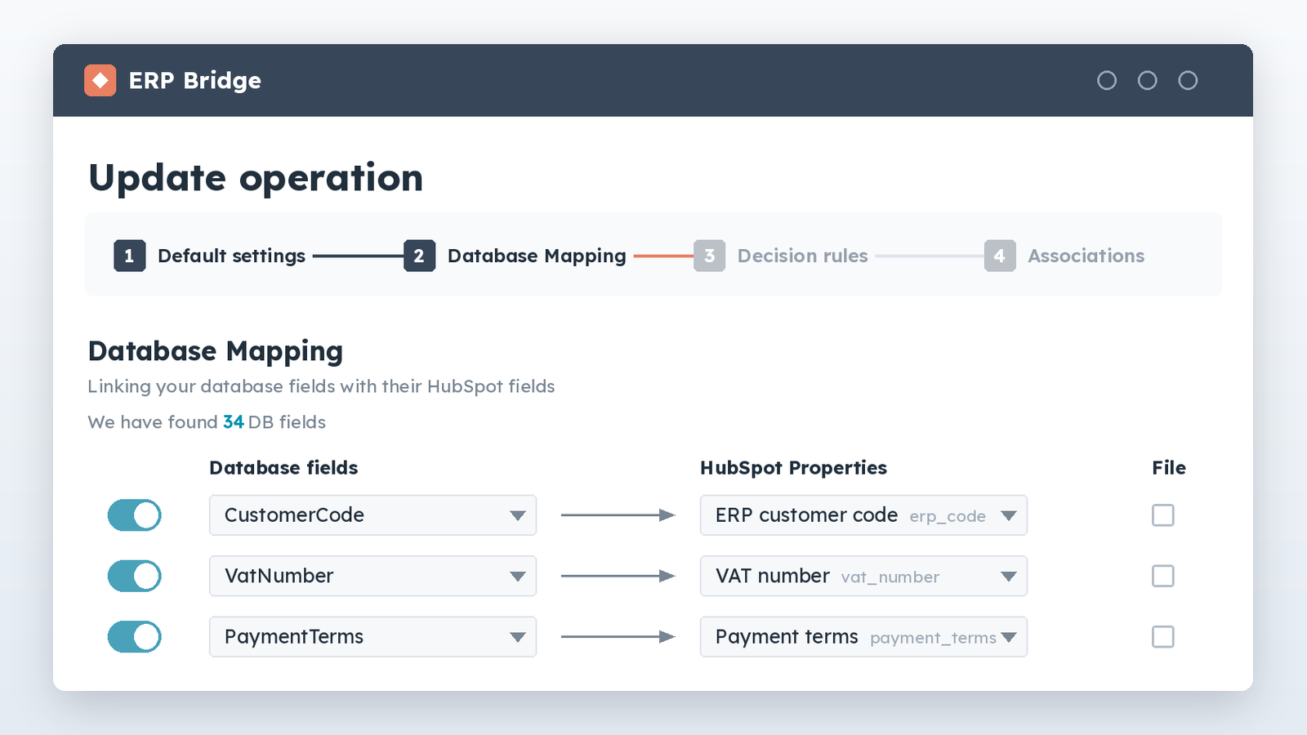Open the PaymentTerms database field dropdown
The width and height of the screenshot is (1307, 735).
372,637
